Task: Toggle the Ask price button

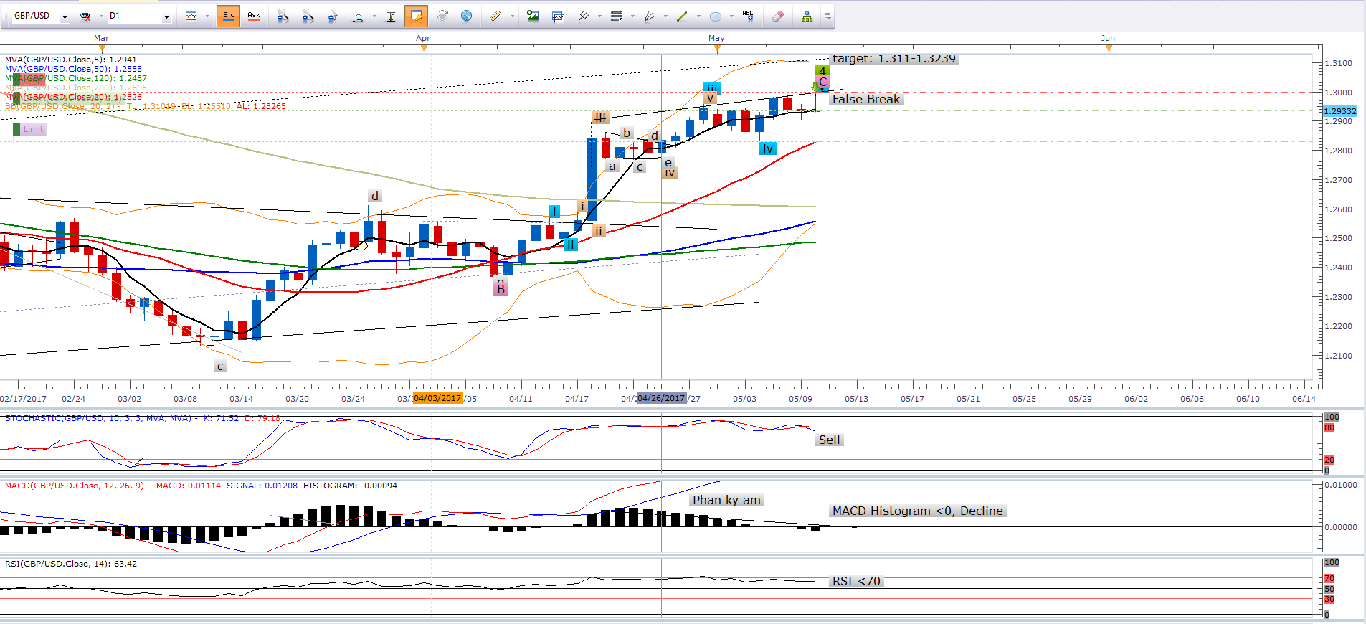Action: [x=254, y=16]
